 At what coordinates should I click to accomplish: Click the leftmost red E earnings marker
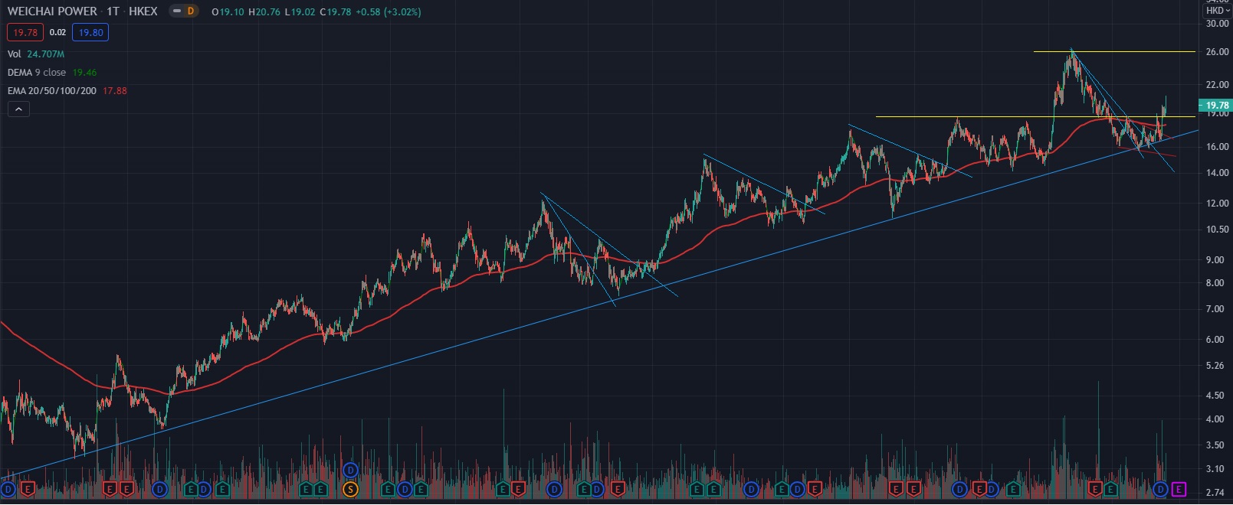(x=28, y=489)
